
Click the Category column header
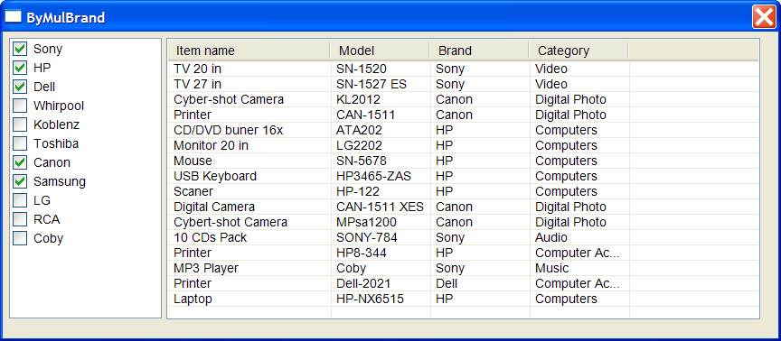point(579,51)
